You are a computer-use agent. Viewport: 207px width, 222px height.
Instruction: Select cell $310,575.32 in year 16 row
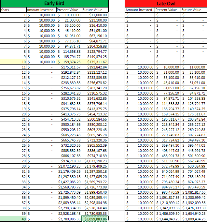click(x=95, y=93)
